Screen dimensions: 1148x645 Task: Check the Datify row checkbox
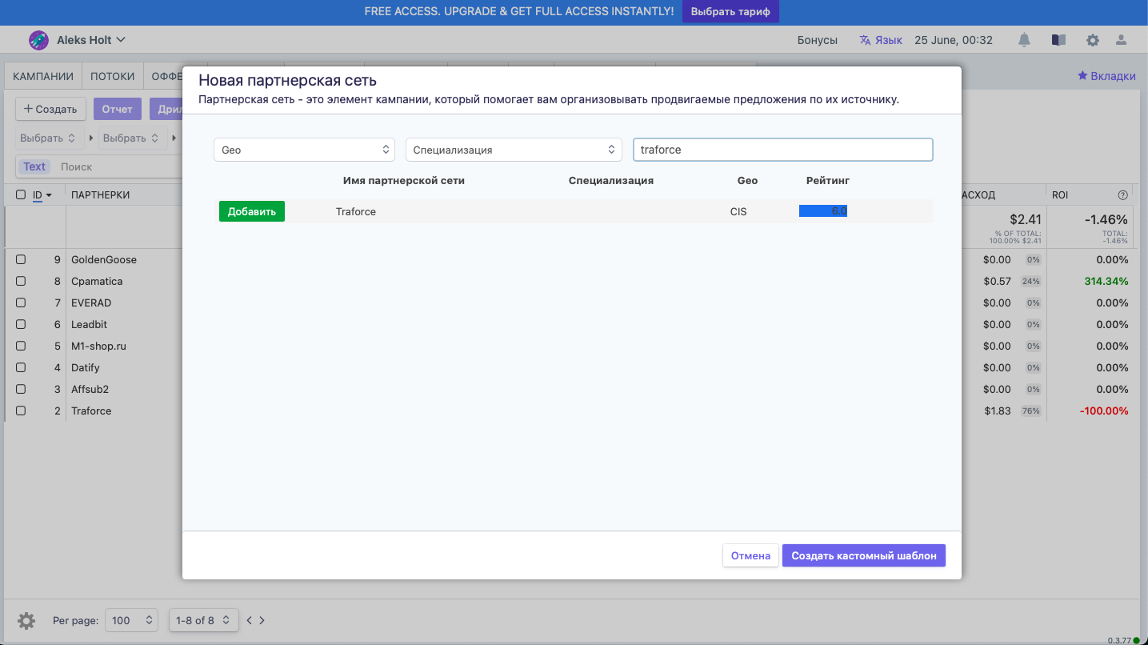pos(21,367)
